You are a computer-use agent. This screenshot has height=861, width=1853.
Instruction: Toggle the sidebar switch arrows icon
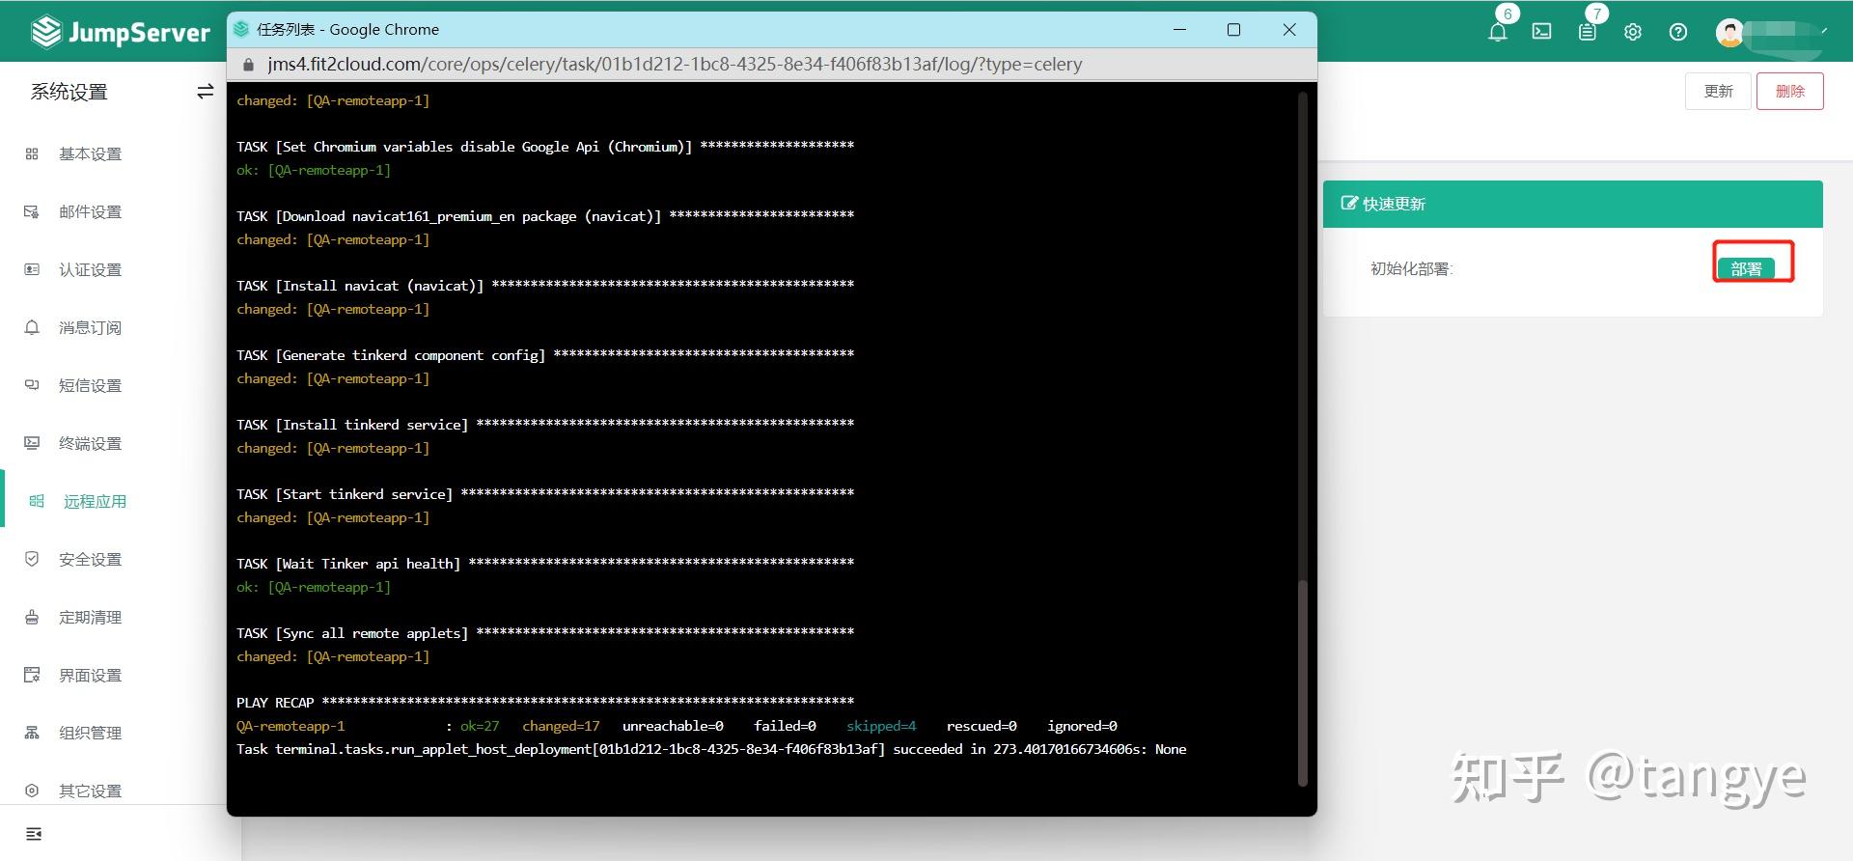coord(205,92)
